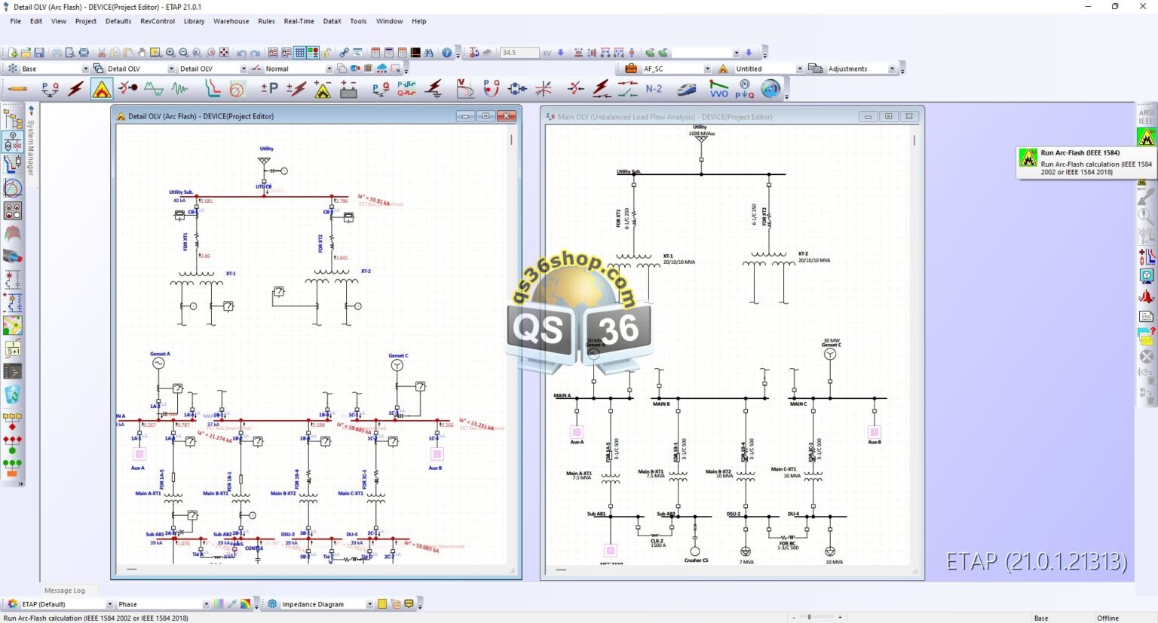
Task: Expand the Impedance Diagram dropdown
Action: [369, 604]
